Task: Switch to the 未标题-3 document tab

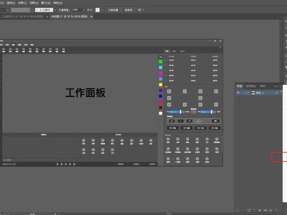Action: point(69,16)
